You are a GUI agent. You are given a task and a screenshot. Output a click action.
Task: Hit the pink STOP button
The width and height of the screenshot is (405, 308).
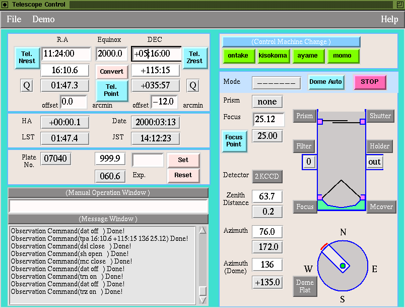369,82
